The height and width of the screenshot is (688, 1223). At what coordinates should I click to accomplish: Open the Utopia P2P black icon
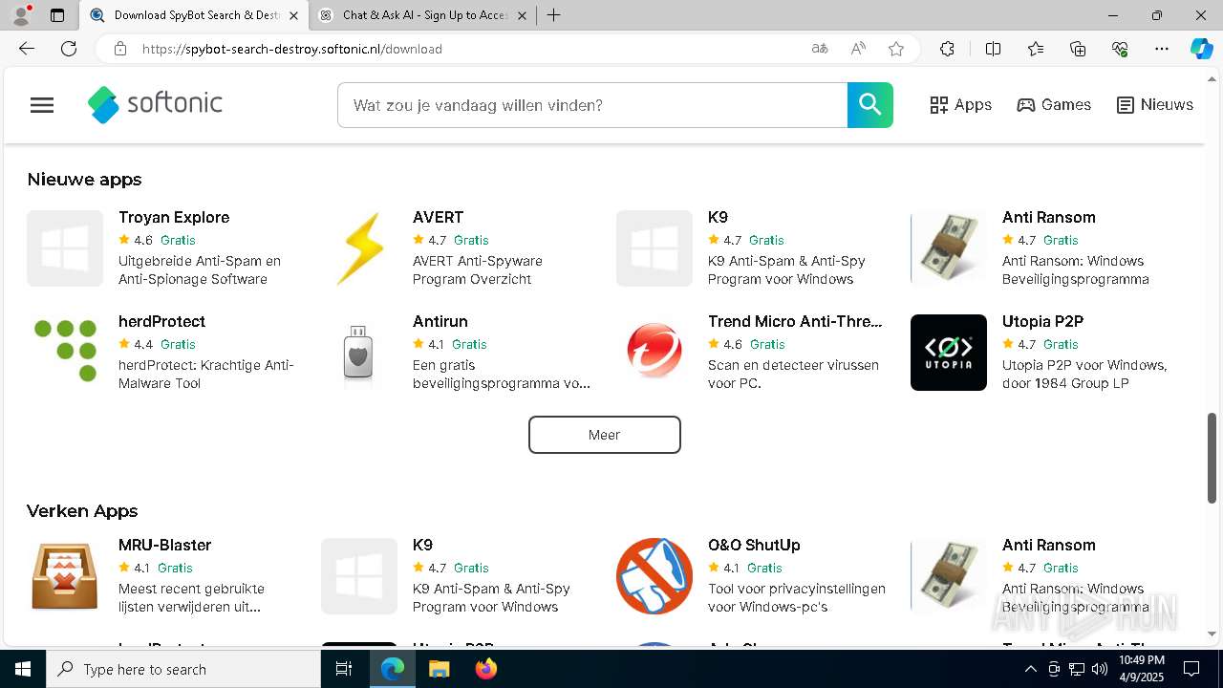click(x=949, y=353)
